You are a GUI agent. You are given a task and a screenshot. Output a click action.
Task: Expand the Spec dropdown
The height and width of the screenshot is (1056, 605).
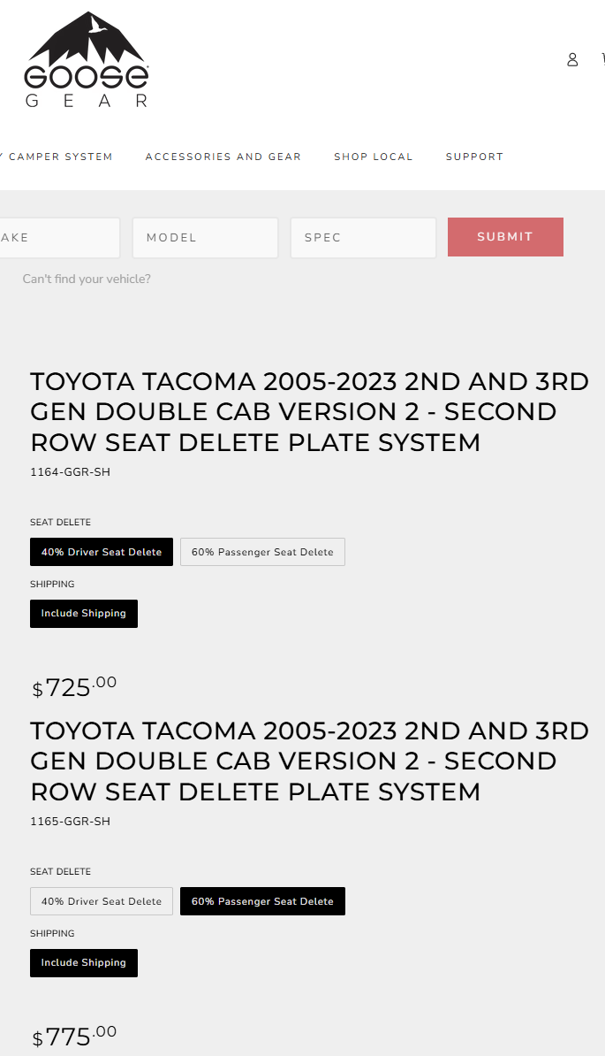point(363,238)
